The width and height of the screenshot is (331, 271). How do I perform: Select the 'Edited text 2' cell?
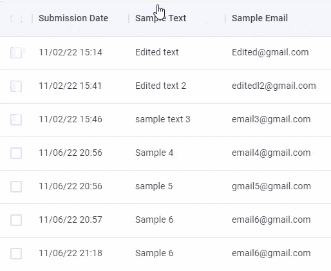point(160,86)
